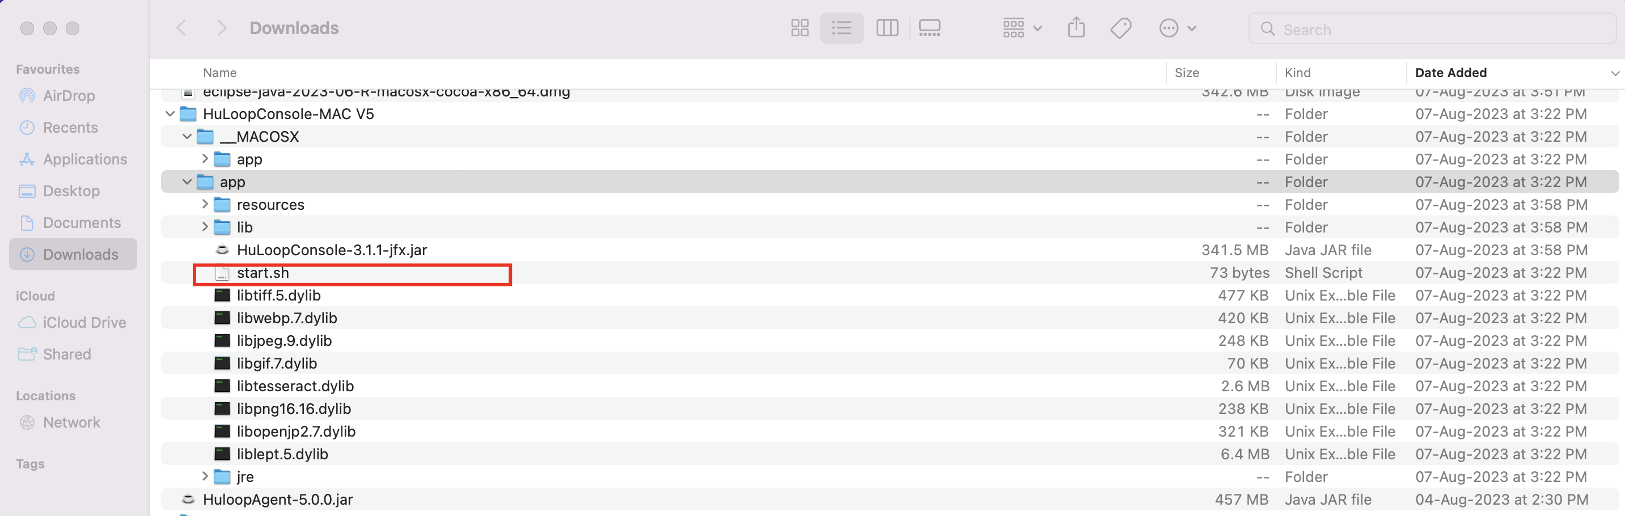
Task: Sort by Date Added column header
Action: [1450, 73]
